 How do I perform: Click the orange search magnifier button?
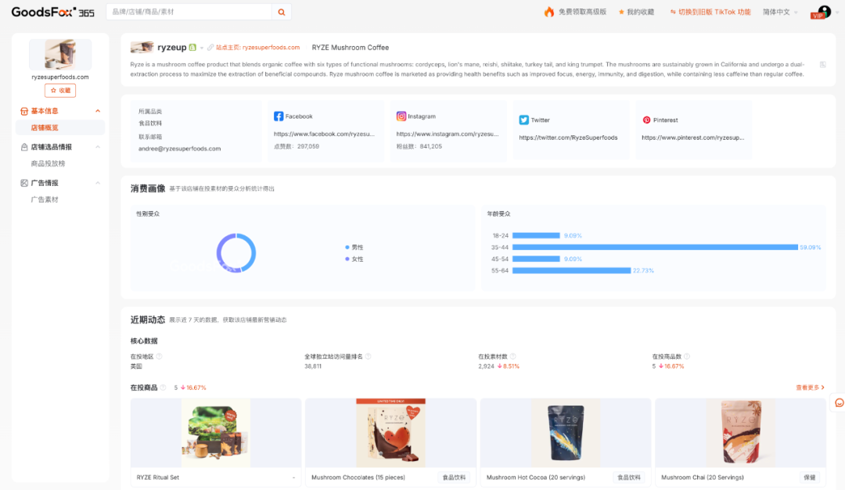pyautogui.click(x=282, y=12)
